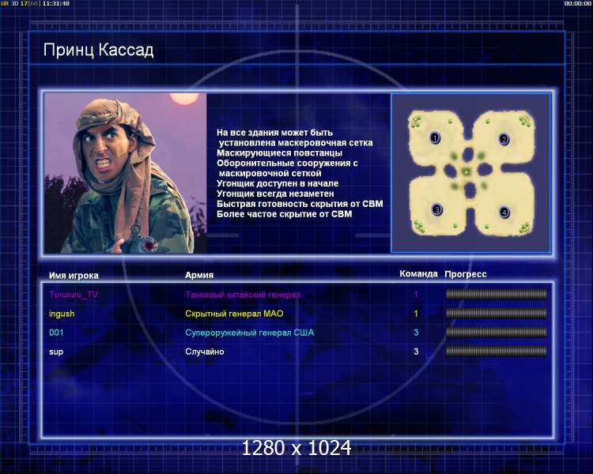The image size is (593, 474).
Task: Click the desert map preview thumbnail
Action: pyautogui.click(x=470, y=173)
